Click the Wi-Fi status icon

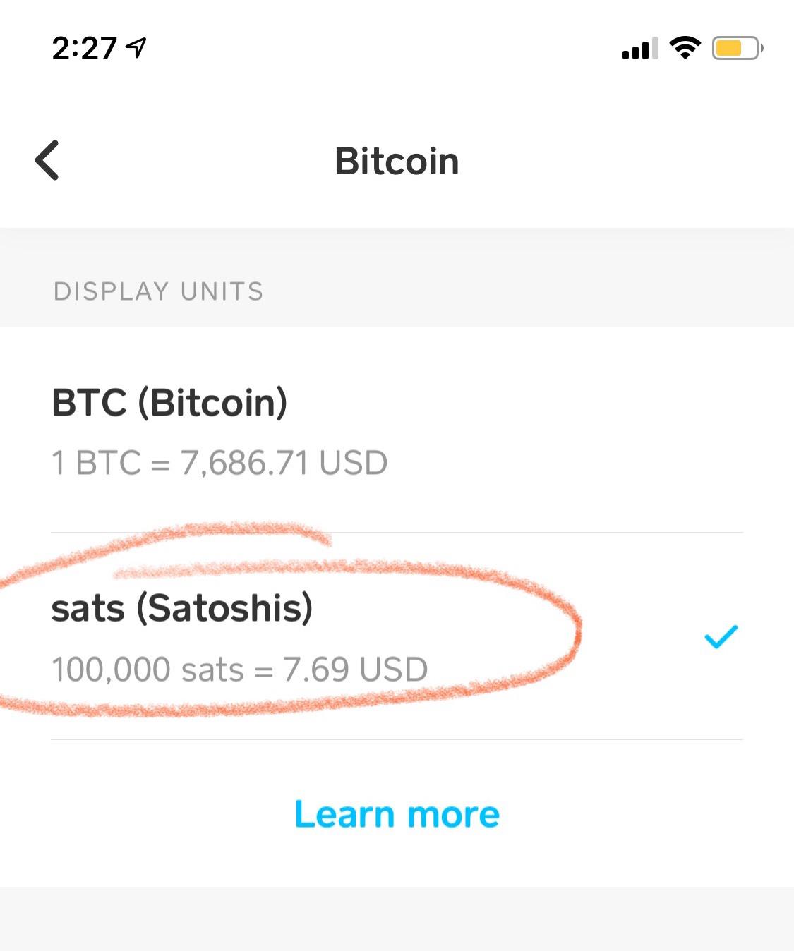(x=684, y=48)
